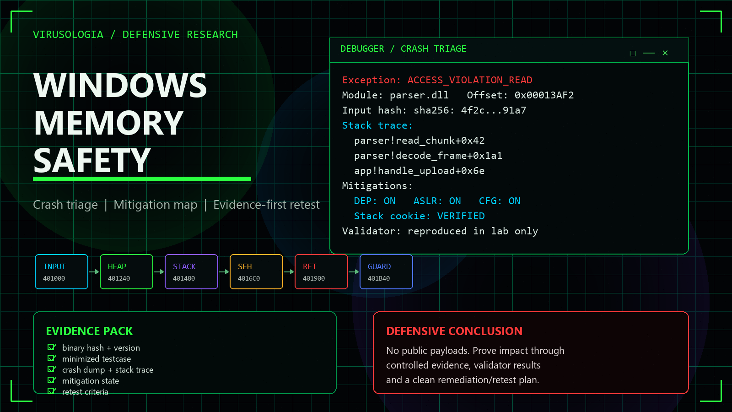Click 'ASLR: ON' mitigation status
This screenshot has height=412, width=732.
click(x=437, y=201)
